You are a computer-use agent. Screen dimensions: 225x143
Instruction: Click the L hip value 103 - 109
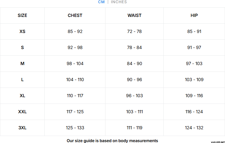194,80
